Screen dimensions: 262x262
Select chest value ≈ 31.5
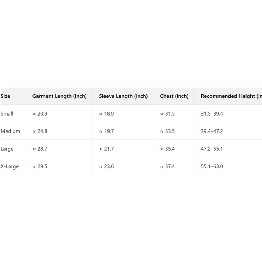[168, 114]
